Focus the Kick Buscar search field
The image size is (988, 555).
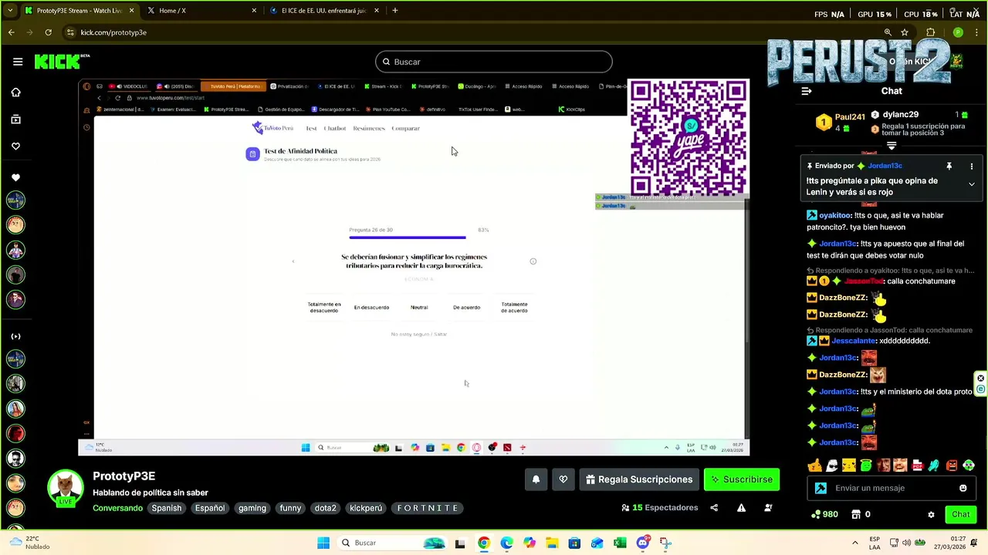point(494,62)
